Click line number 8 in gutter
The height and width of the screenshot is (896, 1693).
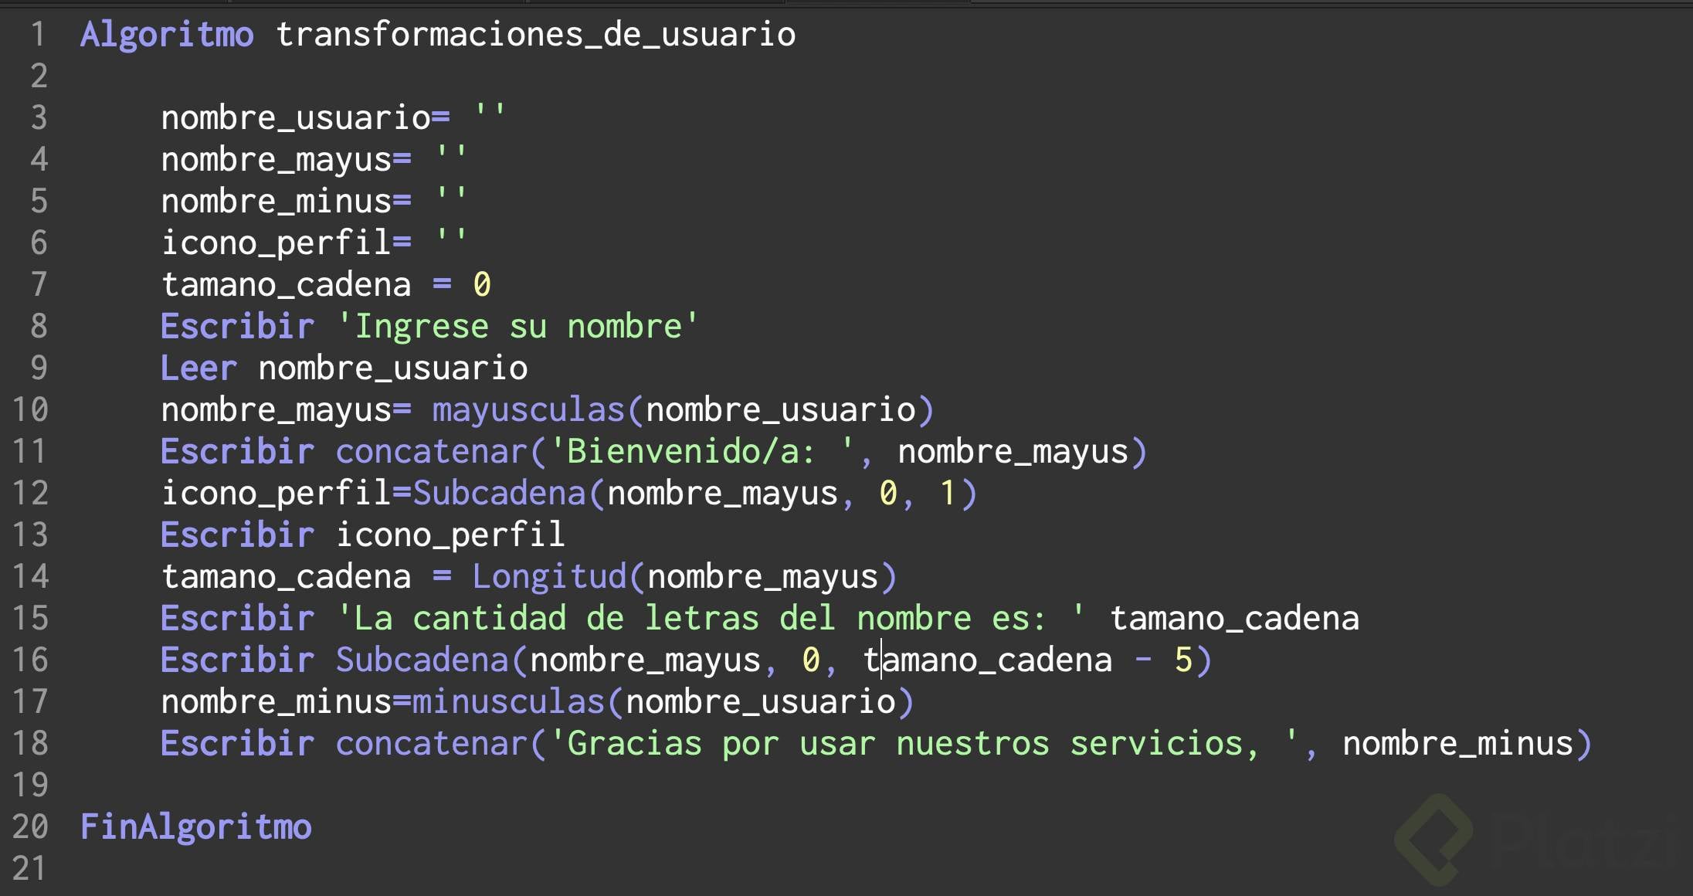39,327
